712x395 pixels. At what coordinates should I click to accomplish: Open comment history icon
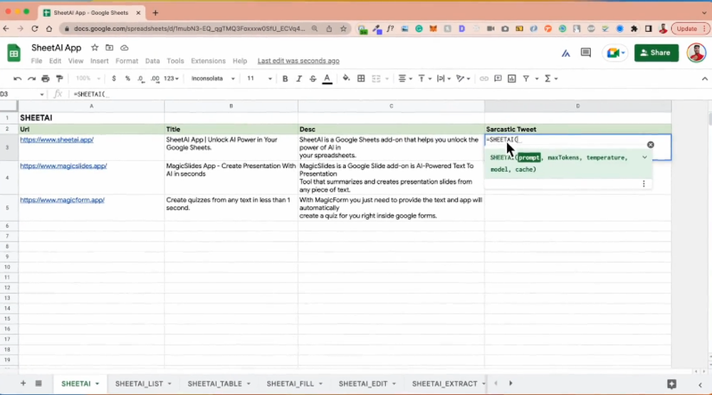[x=586, y=53]
